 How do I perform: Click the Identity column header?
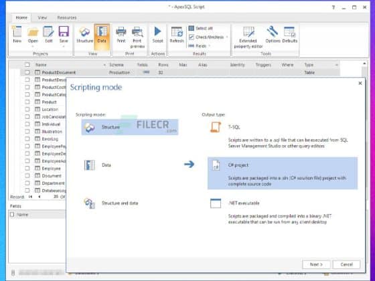pos(237,65)
